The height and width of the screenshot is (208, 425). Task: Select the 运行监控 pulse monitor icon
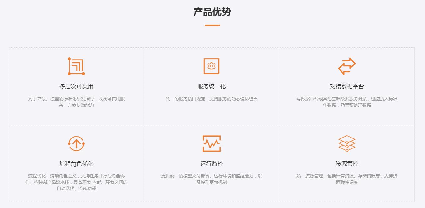click(x=212, y=143)
